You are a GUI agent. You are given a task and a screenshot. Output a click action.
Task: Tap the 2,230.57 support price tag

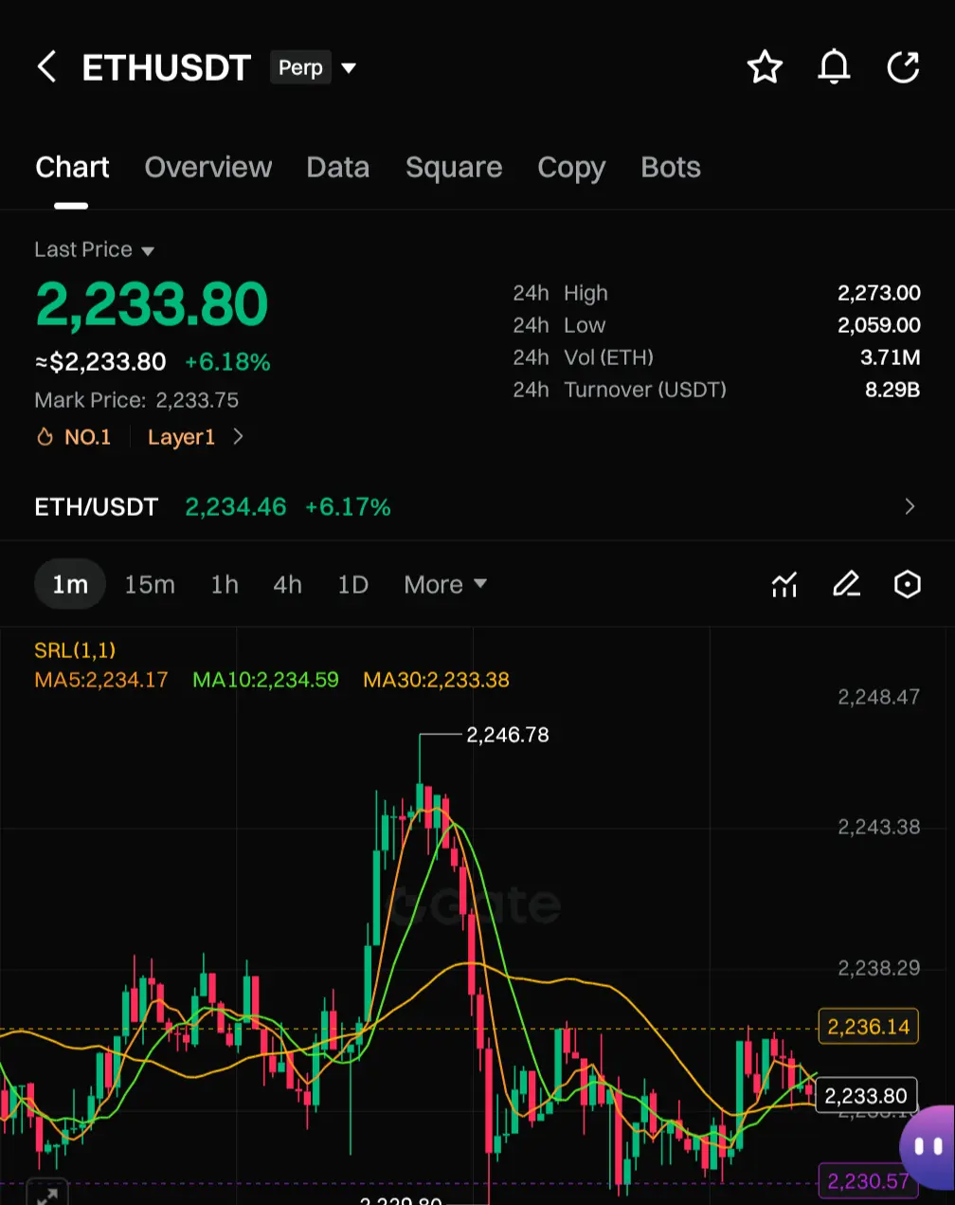tap(868, 1181)
